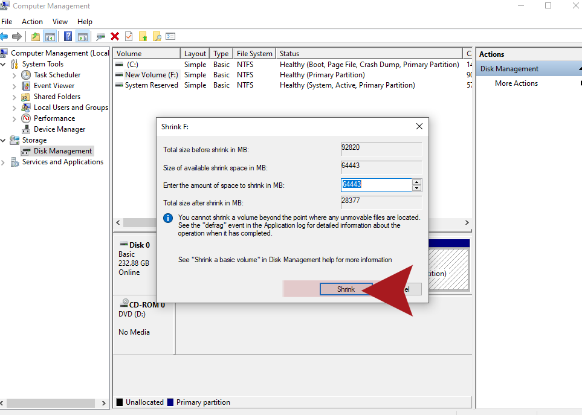Sort by the Volume column header
Screen dimensions: 582x415
pyautogui.click(x=147, y=53)
